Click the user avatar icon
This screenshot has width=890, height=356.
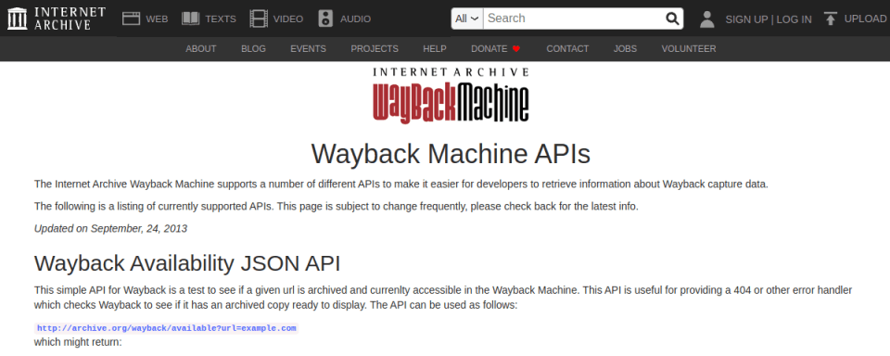coord(706,19)
